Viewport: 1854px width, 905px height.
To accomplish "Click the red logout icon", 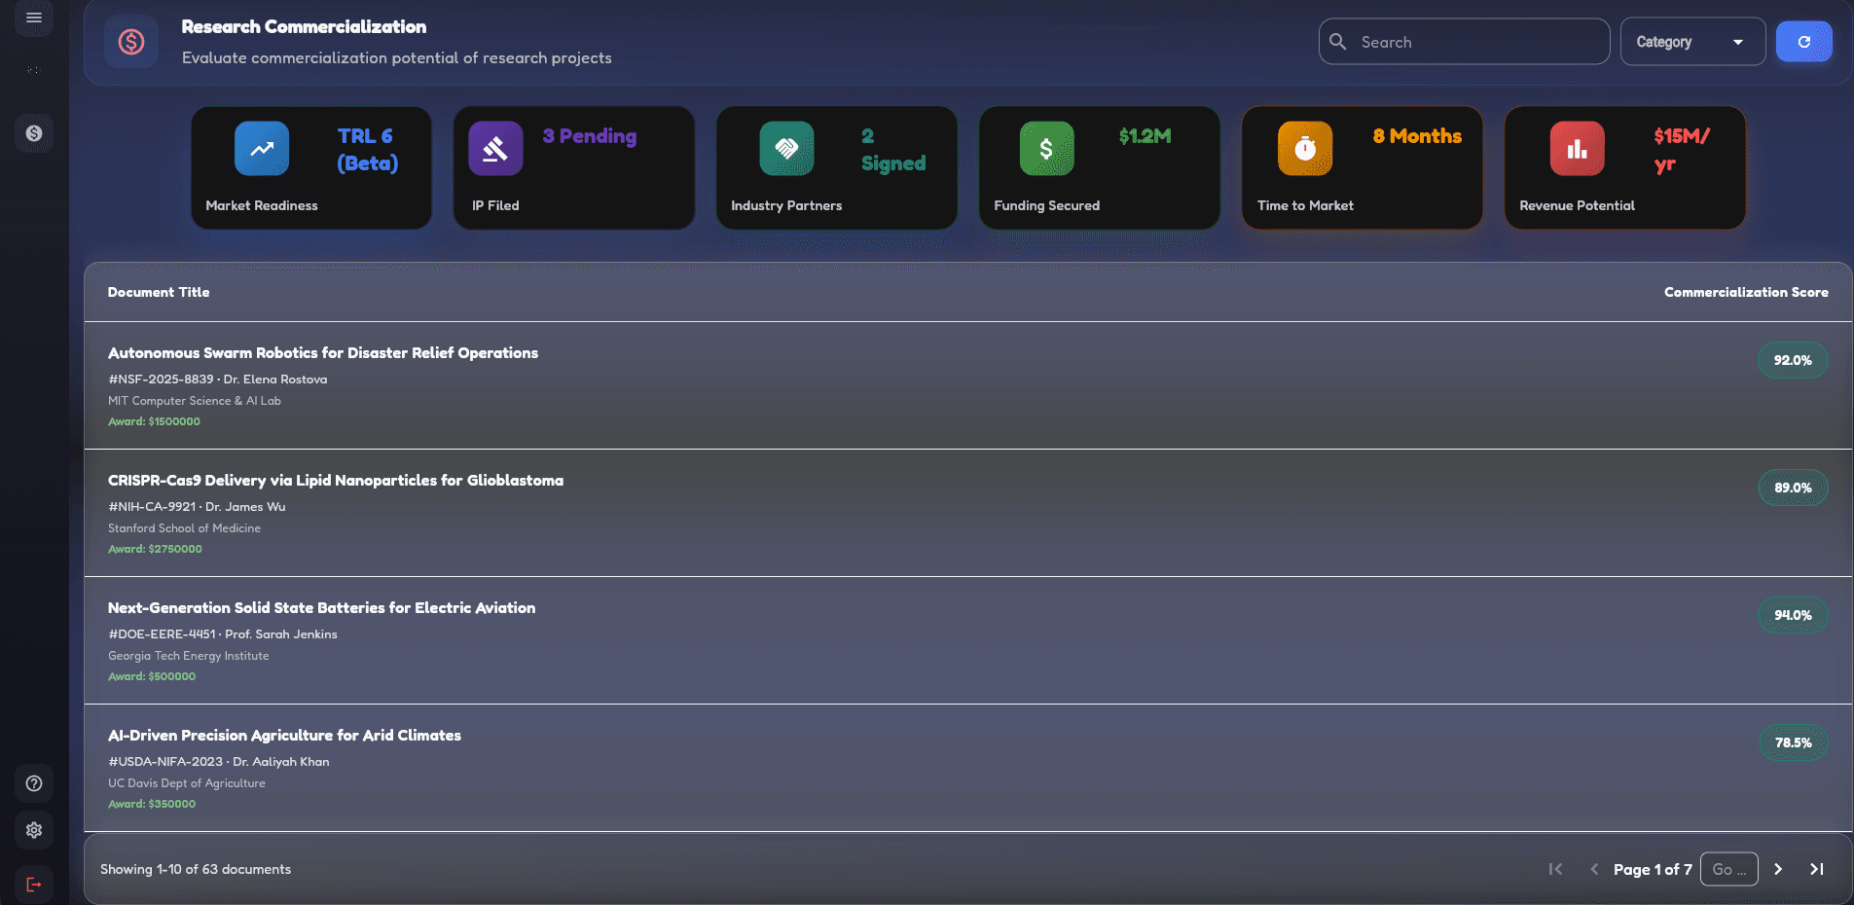I will point(34,885).
